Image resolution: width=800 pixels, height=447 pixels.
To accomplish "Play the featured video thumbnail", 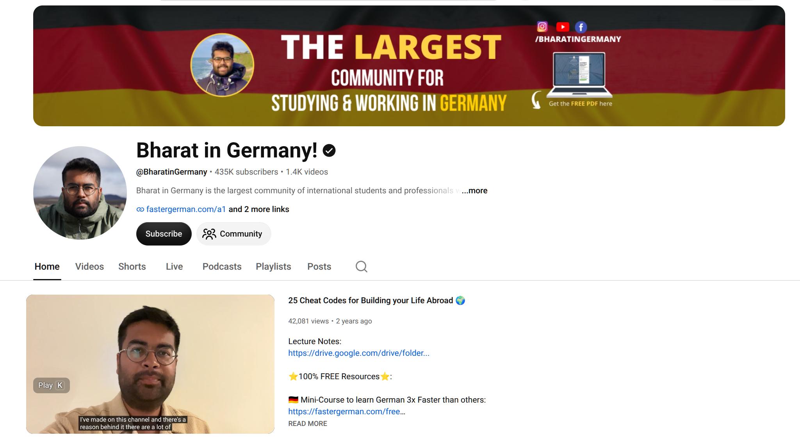I will coord(150,364).
